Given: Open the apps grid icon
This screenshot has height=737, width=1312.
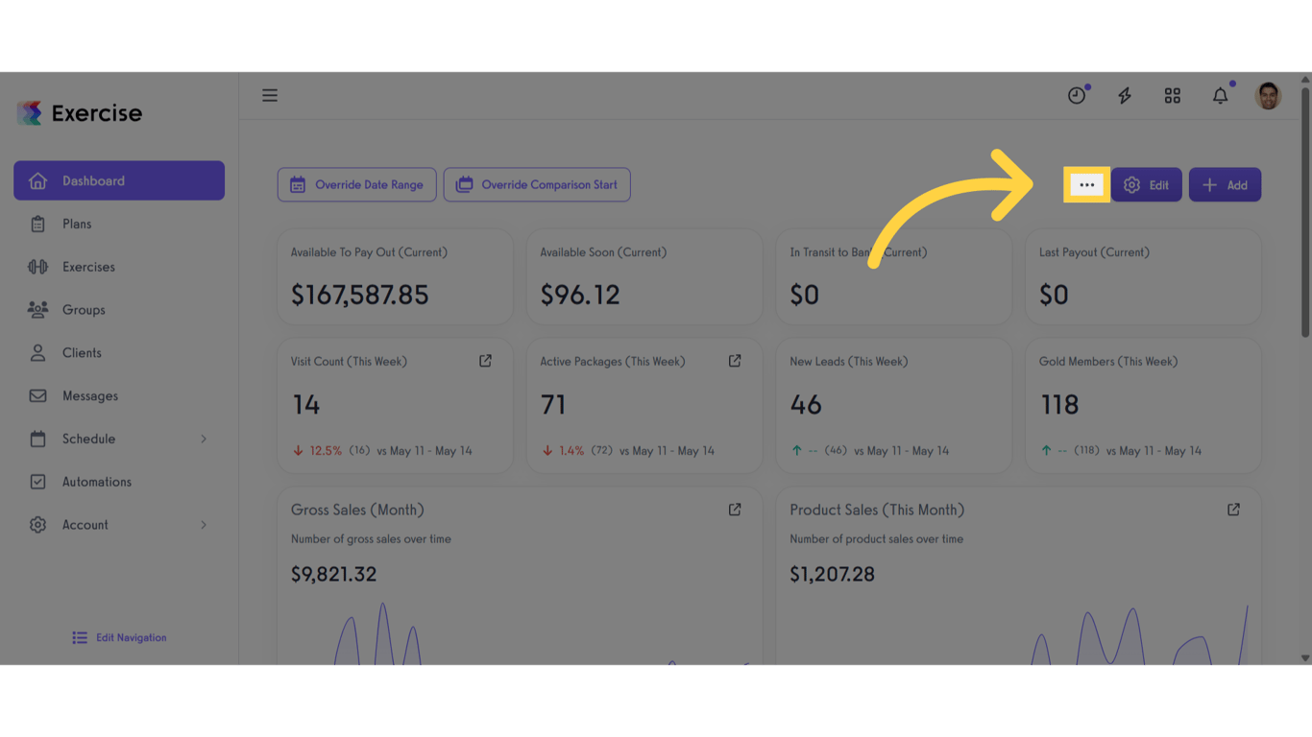Looking at the screenshot, I should (1173, 95).
